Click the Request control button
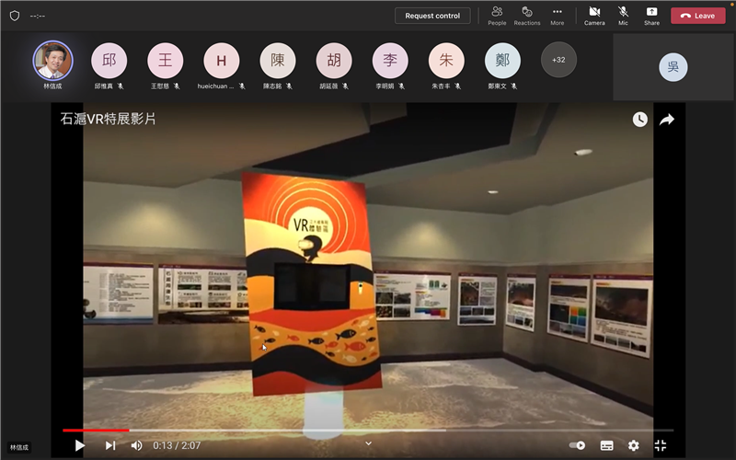This screenshot has width=736, height=460. point(432,16)
